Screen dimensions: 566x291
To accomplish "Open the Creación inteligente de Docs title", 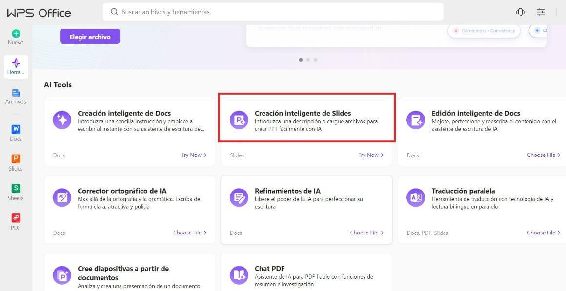I will (x=124, y=113).
